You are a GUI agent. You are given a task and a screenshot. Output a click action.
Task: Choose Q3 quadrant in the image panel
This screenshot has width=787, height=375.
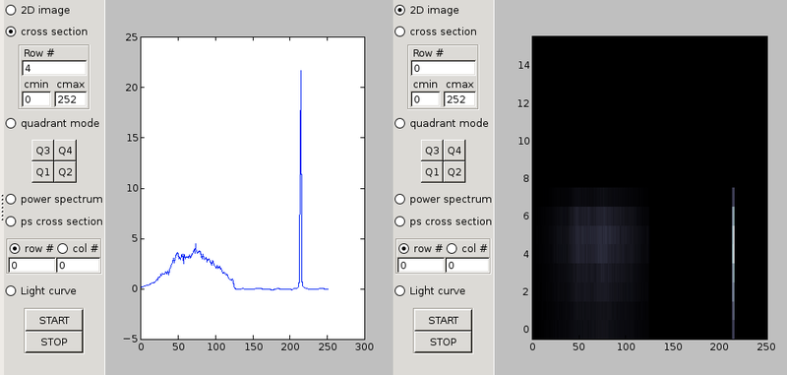[432, 151]
